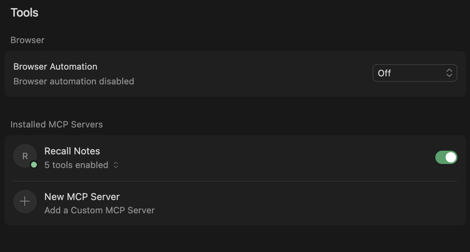Click the green status dot on Recall Notes
470x252 pixels.
pyautogui.click(x=34, y=165)
